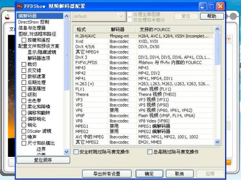This screenshot has width=241, height=180.
Task: Open 图标,对话框和路径 page
Action: (37, 34)
